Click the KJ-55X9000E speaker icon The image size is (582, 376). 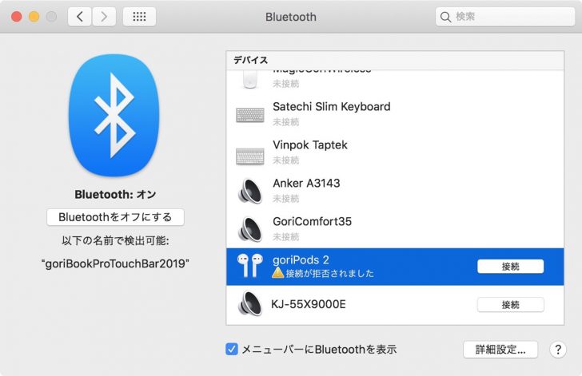click(x=250, y=304)
